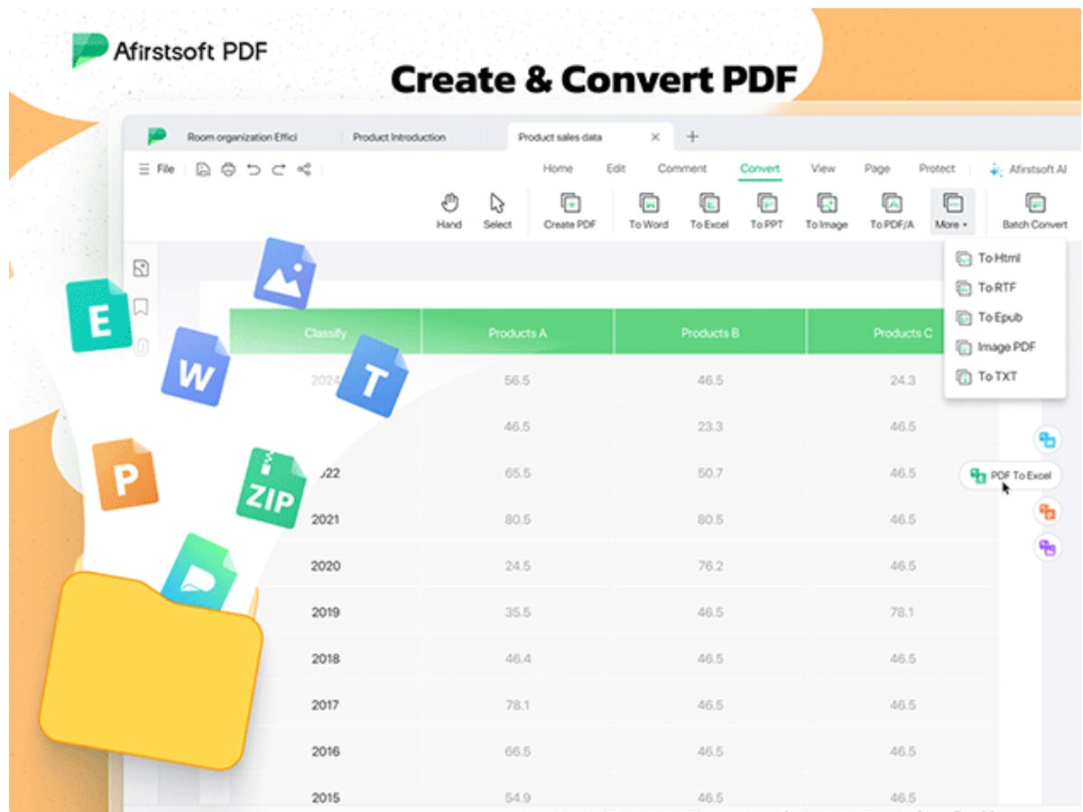The width and height of the screenshot is (1083, 812).
Task: Open the Product Introduction tab
Action: 399,137
